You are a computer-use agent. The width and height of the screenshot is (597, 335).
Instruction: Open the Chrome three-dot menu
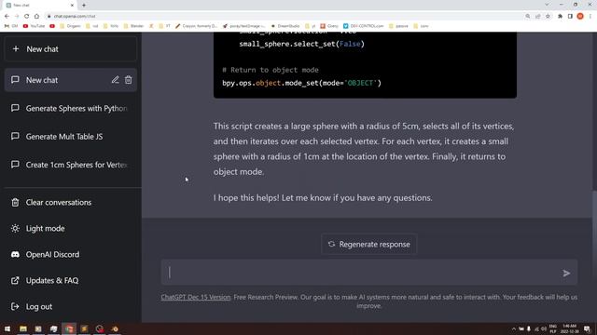tap(590, 17)
